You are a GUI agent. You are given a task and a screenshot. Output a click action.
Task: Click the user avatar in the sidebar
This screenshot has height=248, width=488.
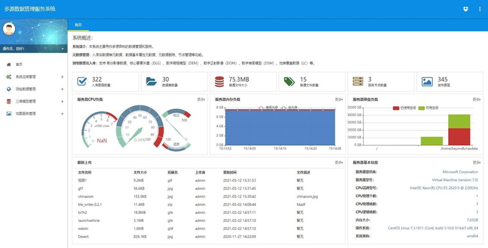(9, 29)
